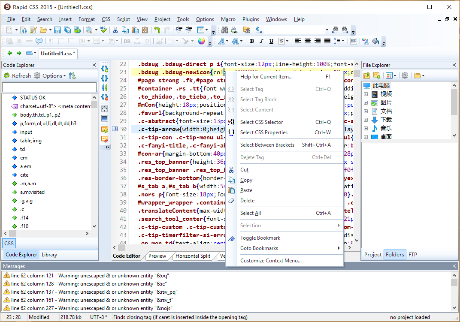Expand the 下载 folder in File Explorer

(366, 120)
